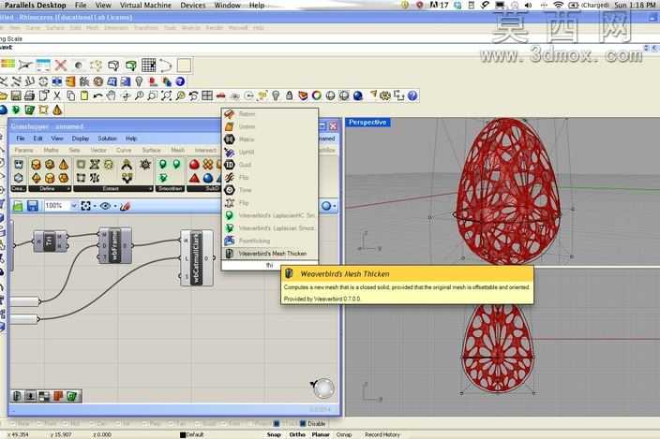
Task: Open Parallels Devices menu
Action: click(193, 5)
